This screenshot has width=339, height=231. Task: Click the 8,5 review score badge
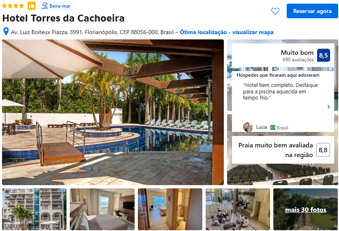324,56
